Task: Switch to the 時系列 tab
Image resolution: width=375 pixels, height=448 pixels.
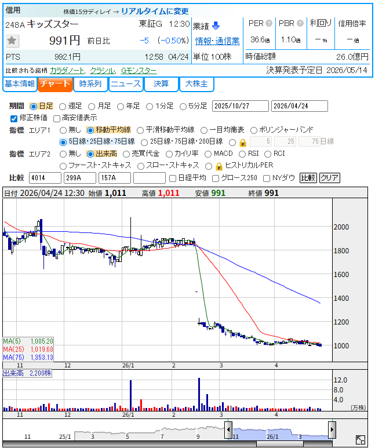Action: (90, 84)
